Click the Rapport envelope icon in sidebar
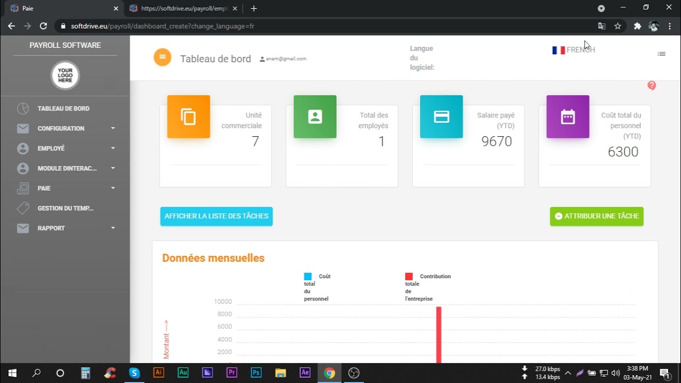 pos(23,228)
